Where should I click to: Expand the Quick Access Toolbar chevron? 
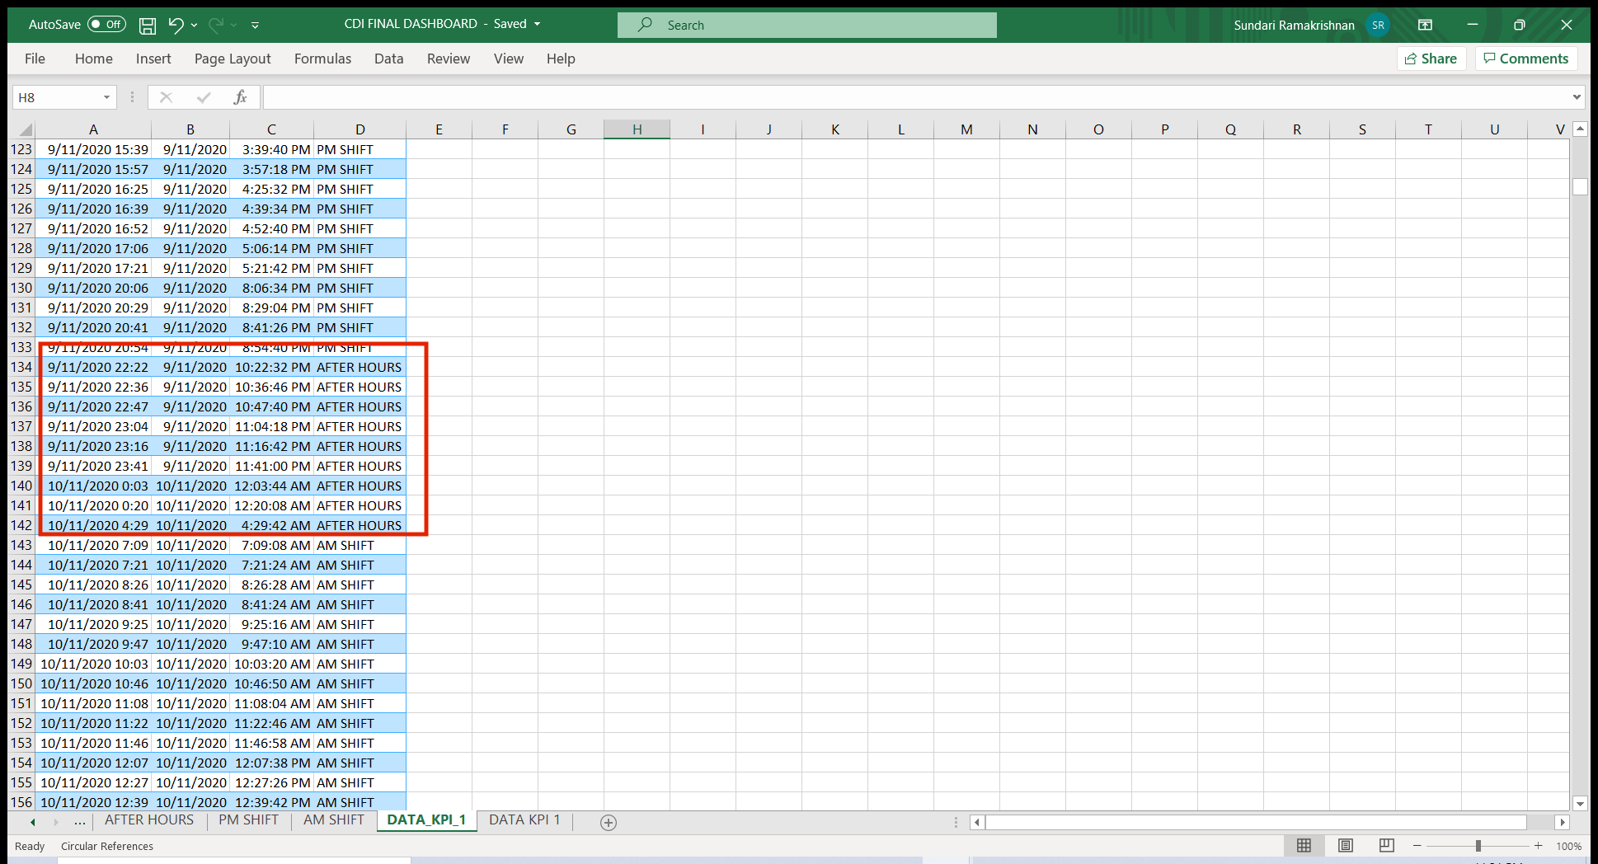tap(255, 24)
